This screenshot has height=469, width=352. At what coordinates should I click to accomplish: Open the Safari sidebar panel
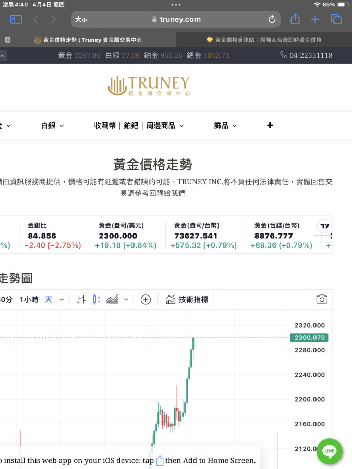click(x=16, y=19)
